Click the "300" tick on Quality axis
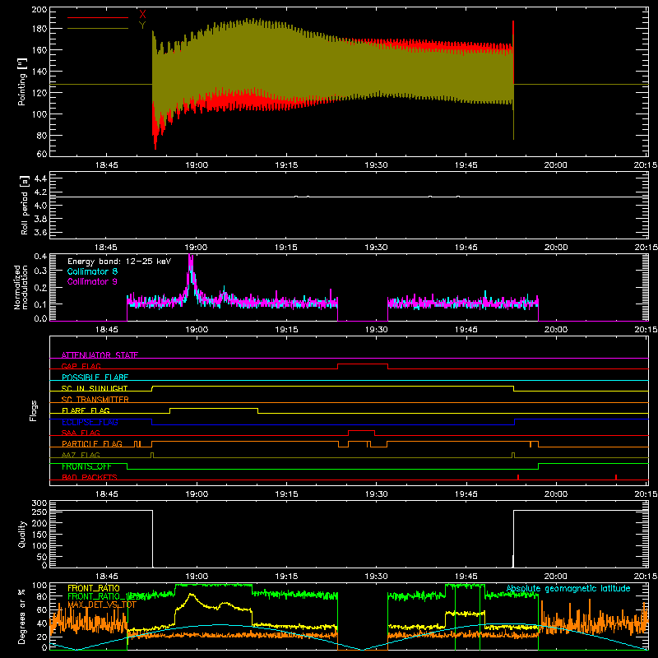 (x=39, y=503)
